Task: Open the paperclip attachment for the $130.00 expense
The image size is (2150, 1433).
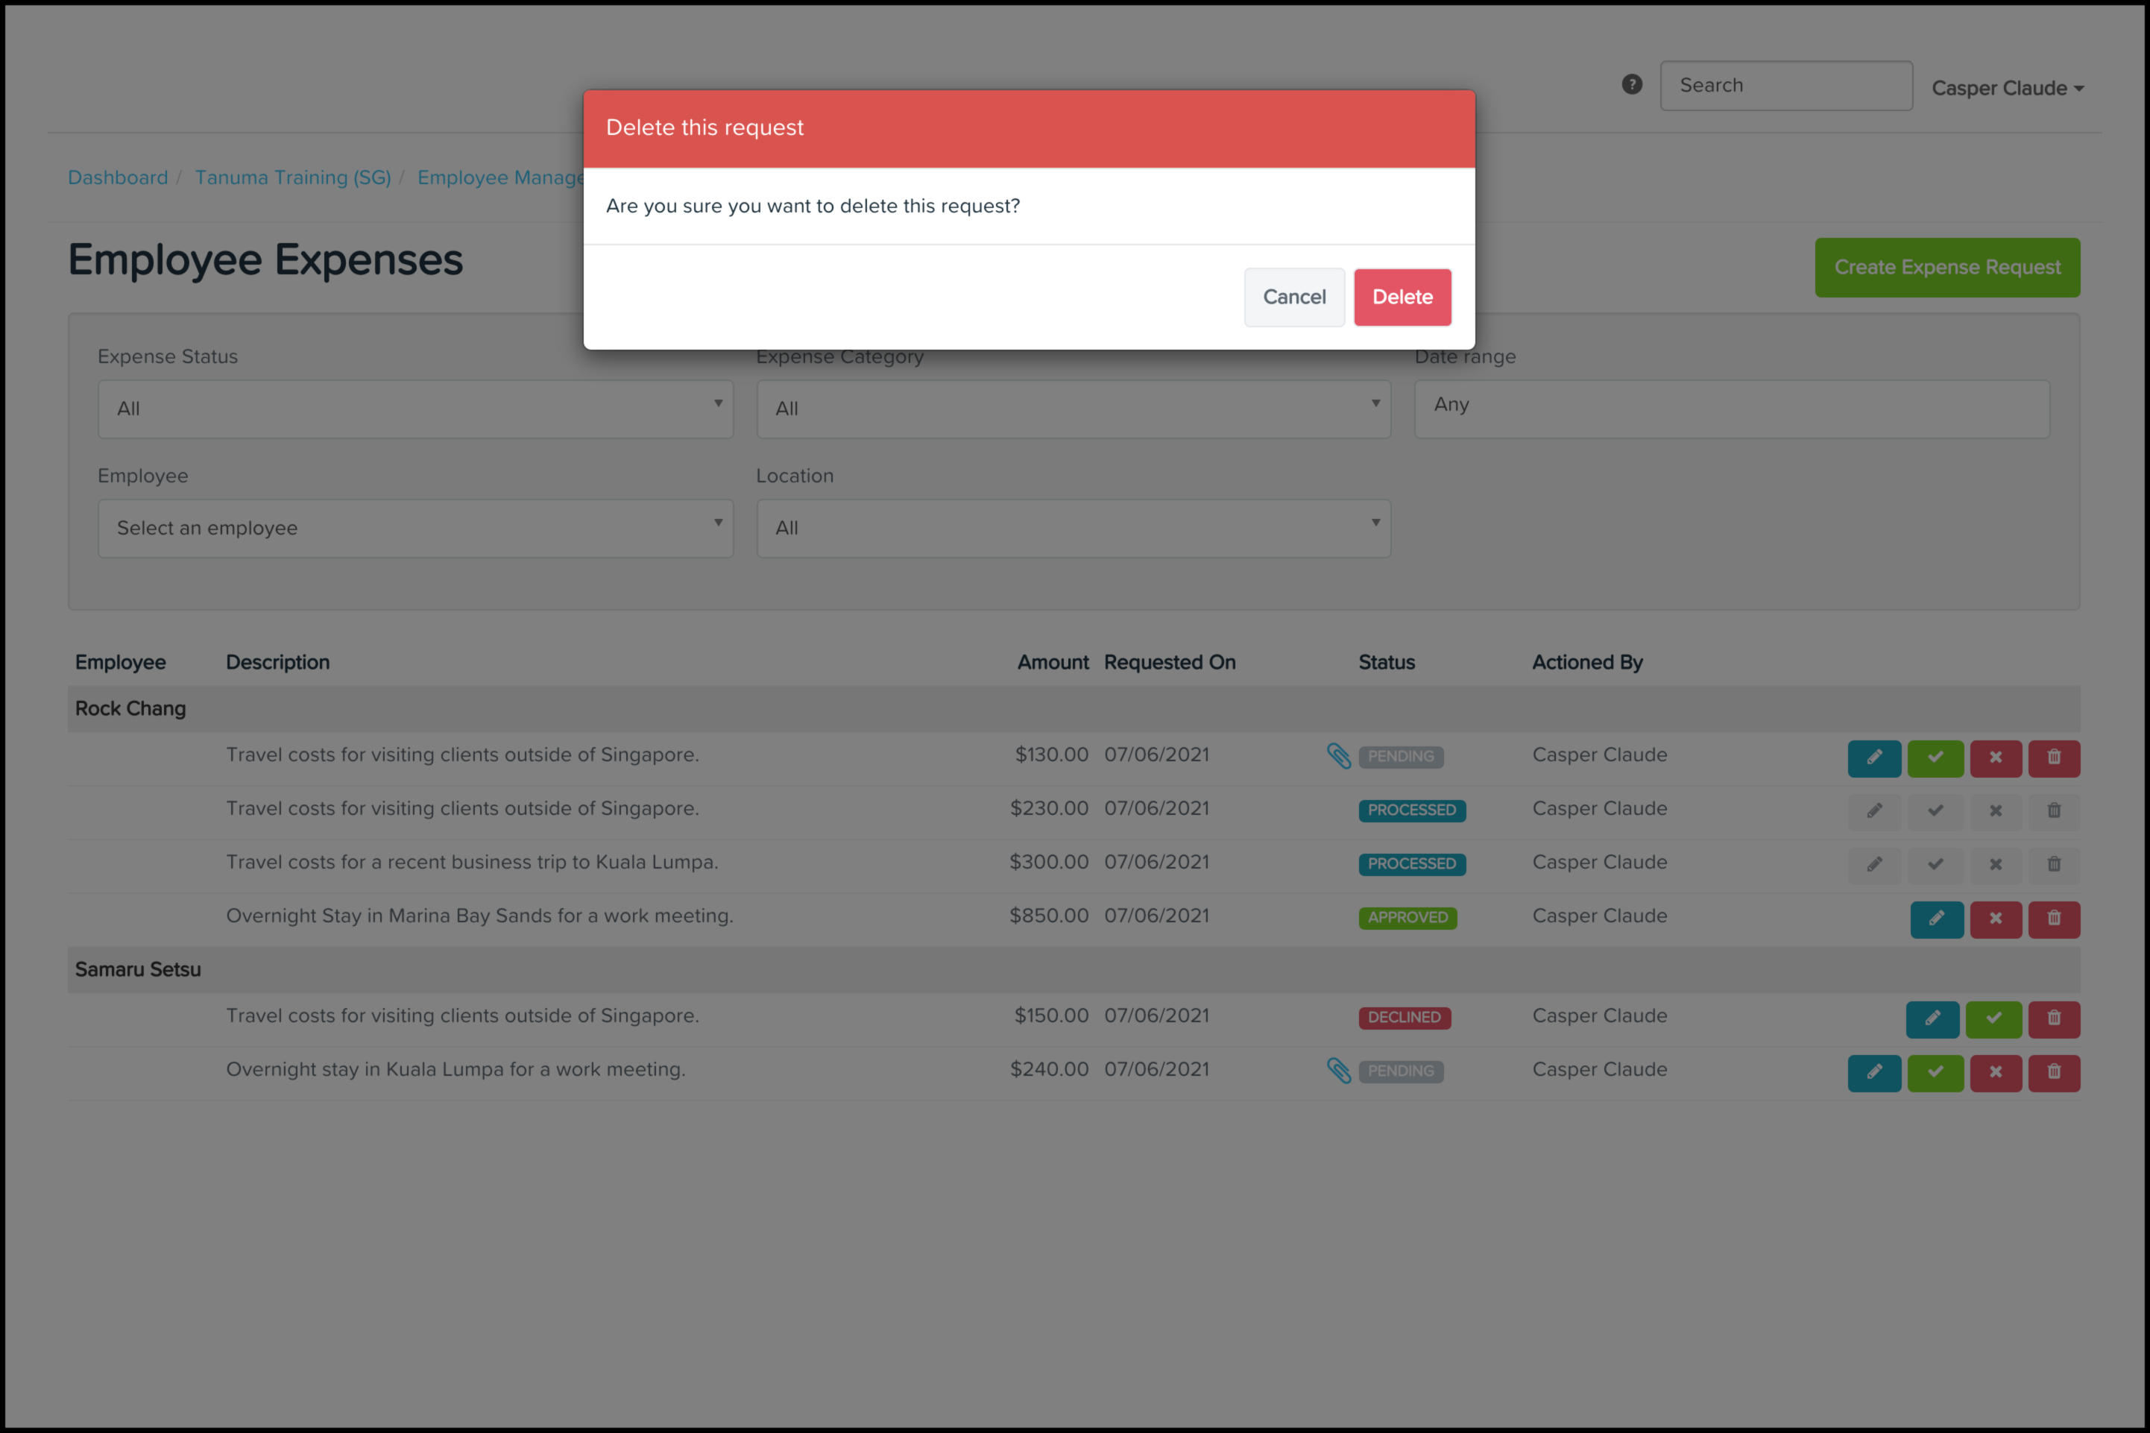Action: click(x=1339, y=756)
